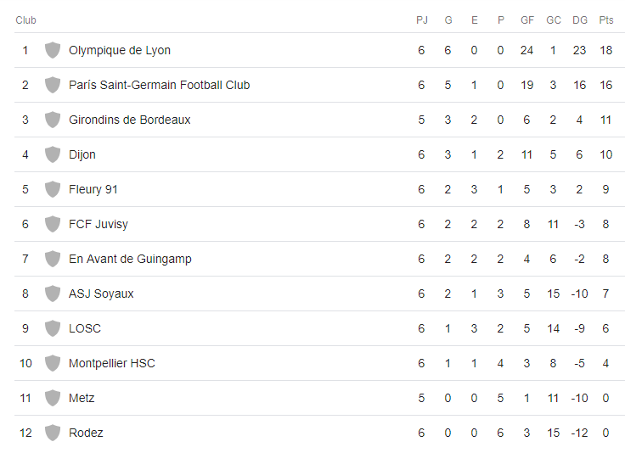Click the Metz shield icon
625x453 pixels.
(x=53, y=398)
